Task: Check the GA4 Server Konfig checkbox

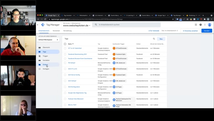Action: pos(65,75)
